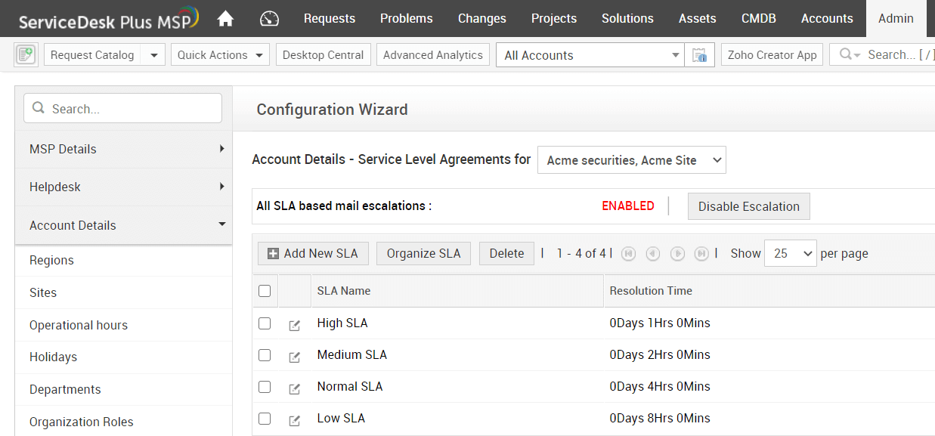Go to the Home icon
Image resolution: width=935 pixels, height=436 pixels.
pos(225,19)
